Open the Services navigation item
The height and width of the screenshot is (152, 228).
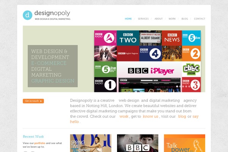(x=143, y=19)
